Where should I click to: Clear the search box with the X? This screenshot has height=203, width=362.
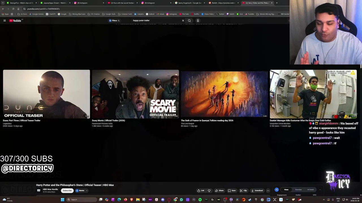pos(183,21)
